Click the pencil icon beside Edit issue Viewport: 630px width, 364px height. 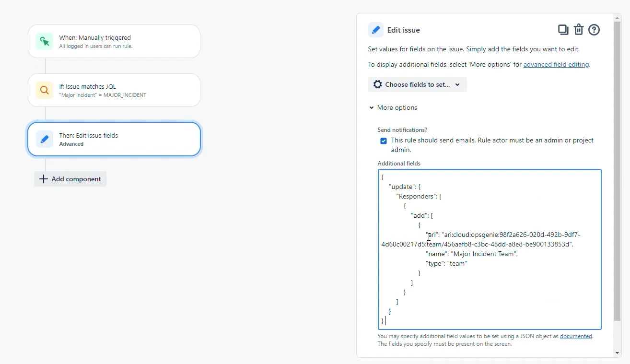[x=376, y=29]
